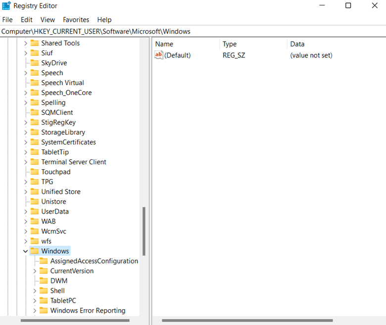This screenshot has width=386, height=325.
Task: Open the File menu
Action: click(7, 20)
